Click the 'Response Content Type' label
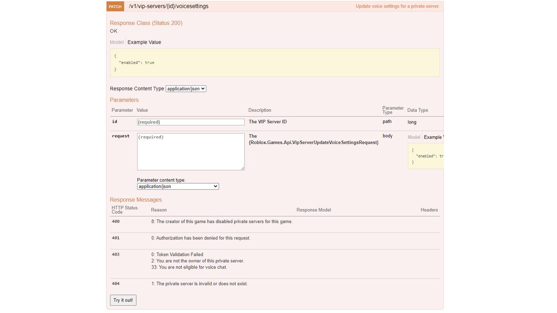The width and height of the screenshot is (557, 313). 137,89
